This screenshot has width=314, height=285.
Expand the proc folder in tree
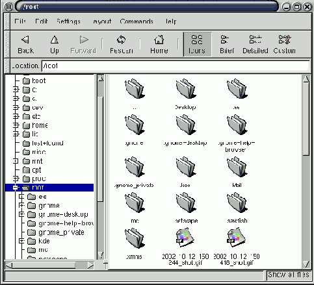click(x=16, y=179)
